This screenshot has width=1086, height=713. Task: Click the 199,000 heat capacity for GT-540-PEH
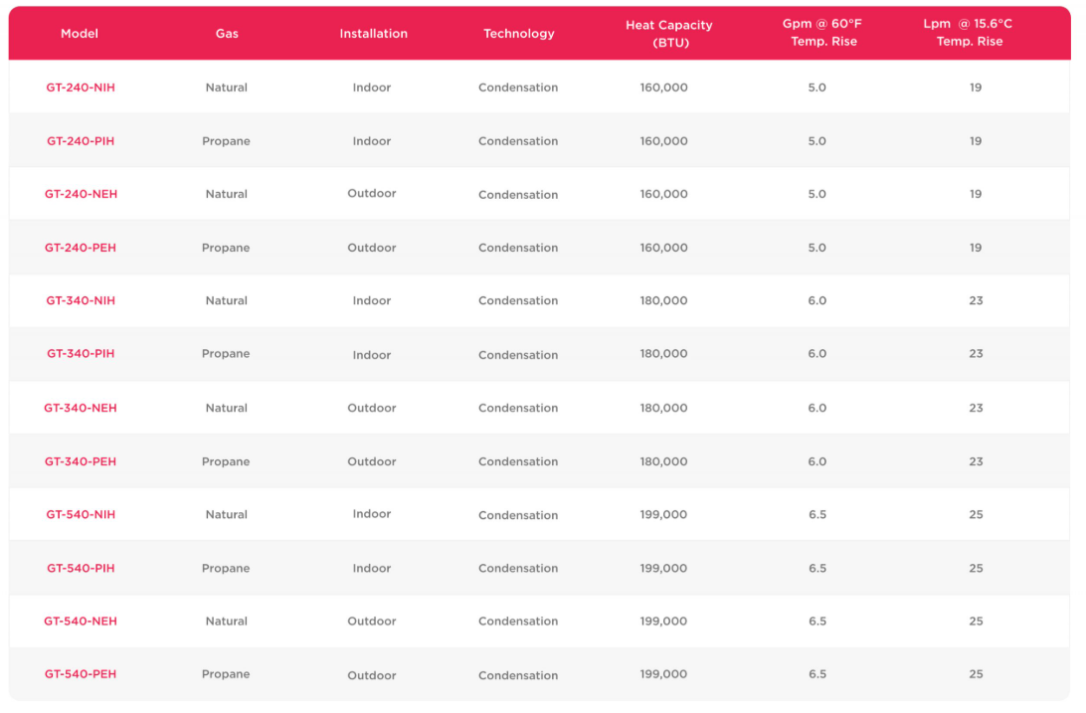(663, 674)
